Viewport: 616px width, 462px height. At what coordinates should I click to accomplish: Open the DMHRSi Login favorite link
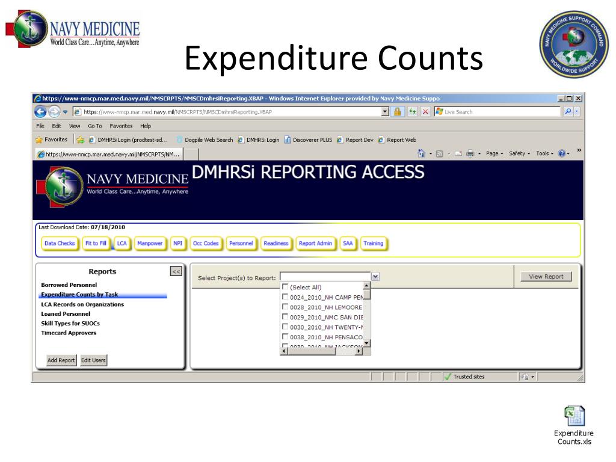(259, 140)
